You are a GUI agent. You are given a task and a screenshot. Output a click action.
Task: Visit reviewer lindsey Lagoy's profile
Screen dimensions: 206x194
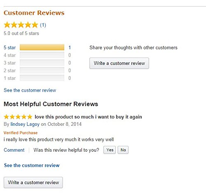coord(25,124)
